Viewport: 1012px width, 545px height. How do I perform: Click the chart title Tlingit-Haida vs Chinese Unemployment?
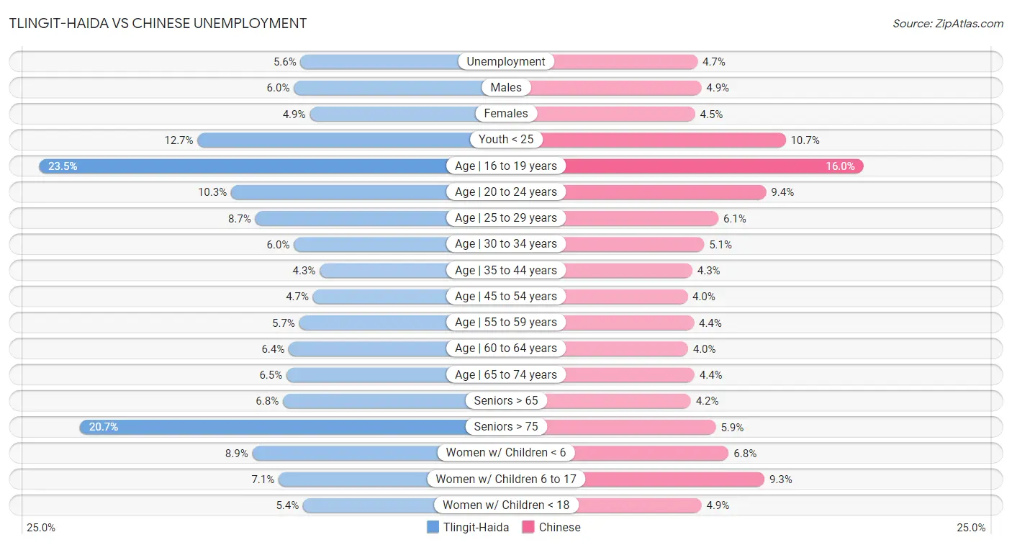tap(158, 23)
